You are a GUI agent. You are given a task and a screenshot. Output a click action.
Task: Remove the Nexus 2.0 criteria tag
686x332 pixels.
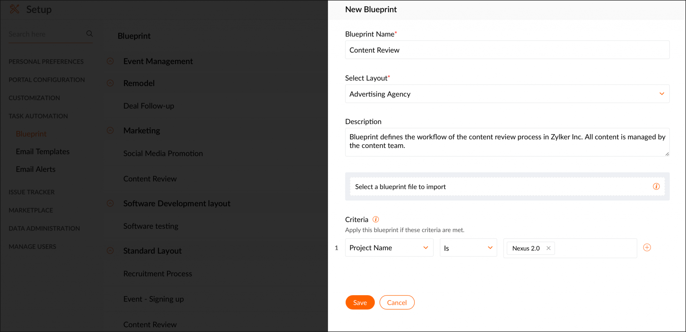[x=548, y=248]
